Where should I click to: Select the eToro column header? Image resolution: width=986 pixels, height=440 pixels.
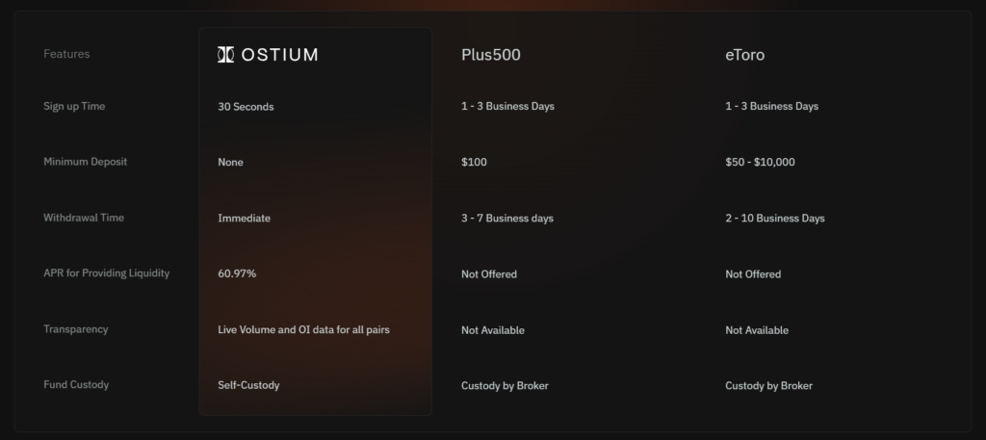point(745,55)
